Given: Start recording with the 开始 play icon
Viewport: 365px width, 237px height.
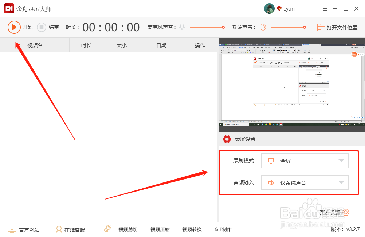Looking at the screenshot, I should pyautogui.click(x=14, y=27).
